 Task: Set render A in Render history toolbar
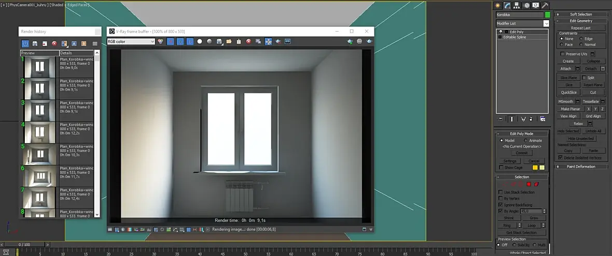(x=74, y=43)
